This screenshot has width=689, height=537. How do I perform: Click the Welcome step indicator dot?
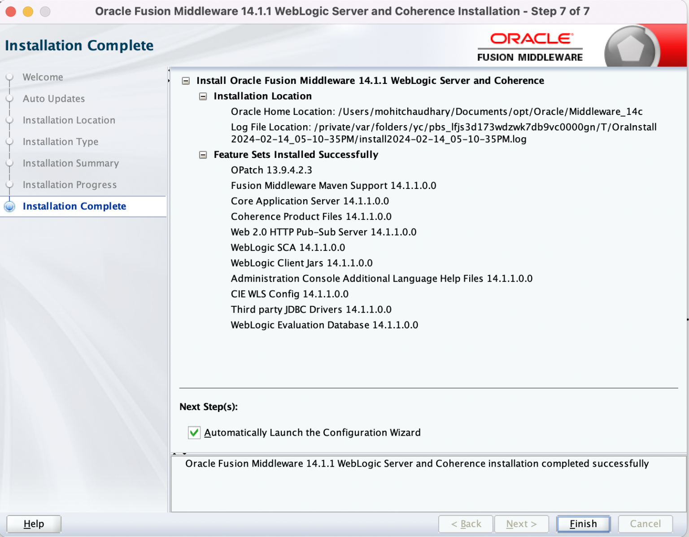[x=9, y=77]
